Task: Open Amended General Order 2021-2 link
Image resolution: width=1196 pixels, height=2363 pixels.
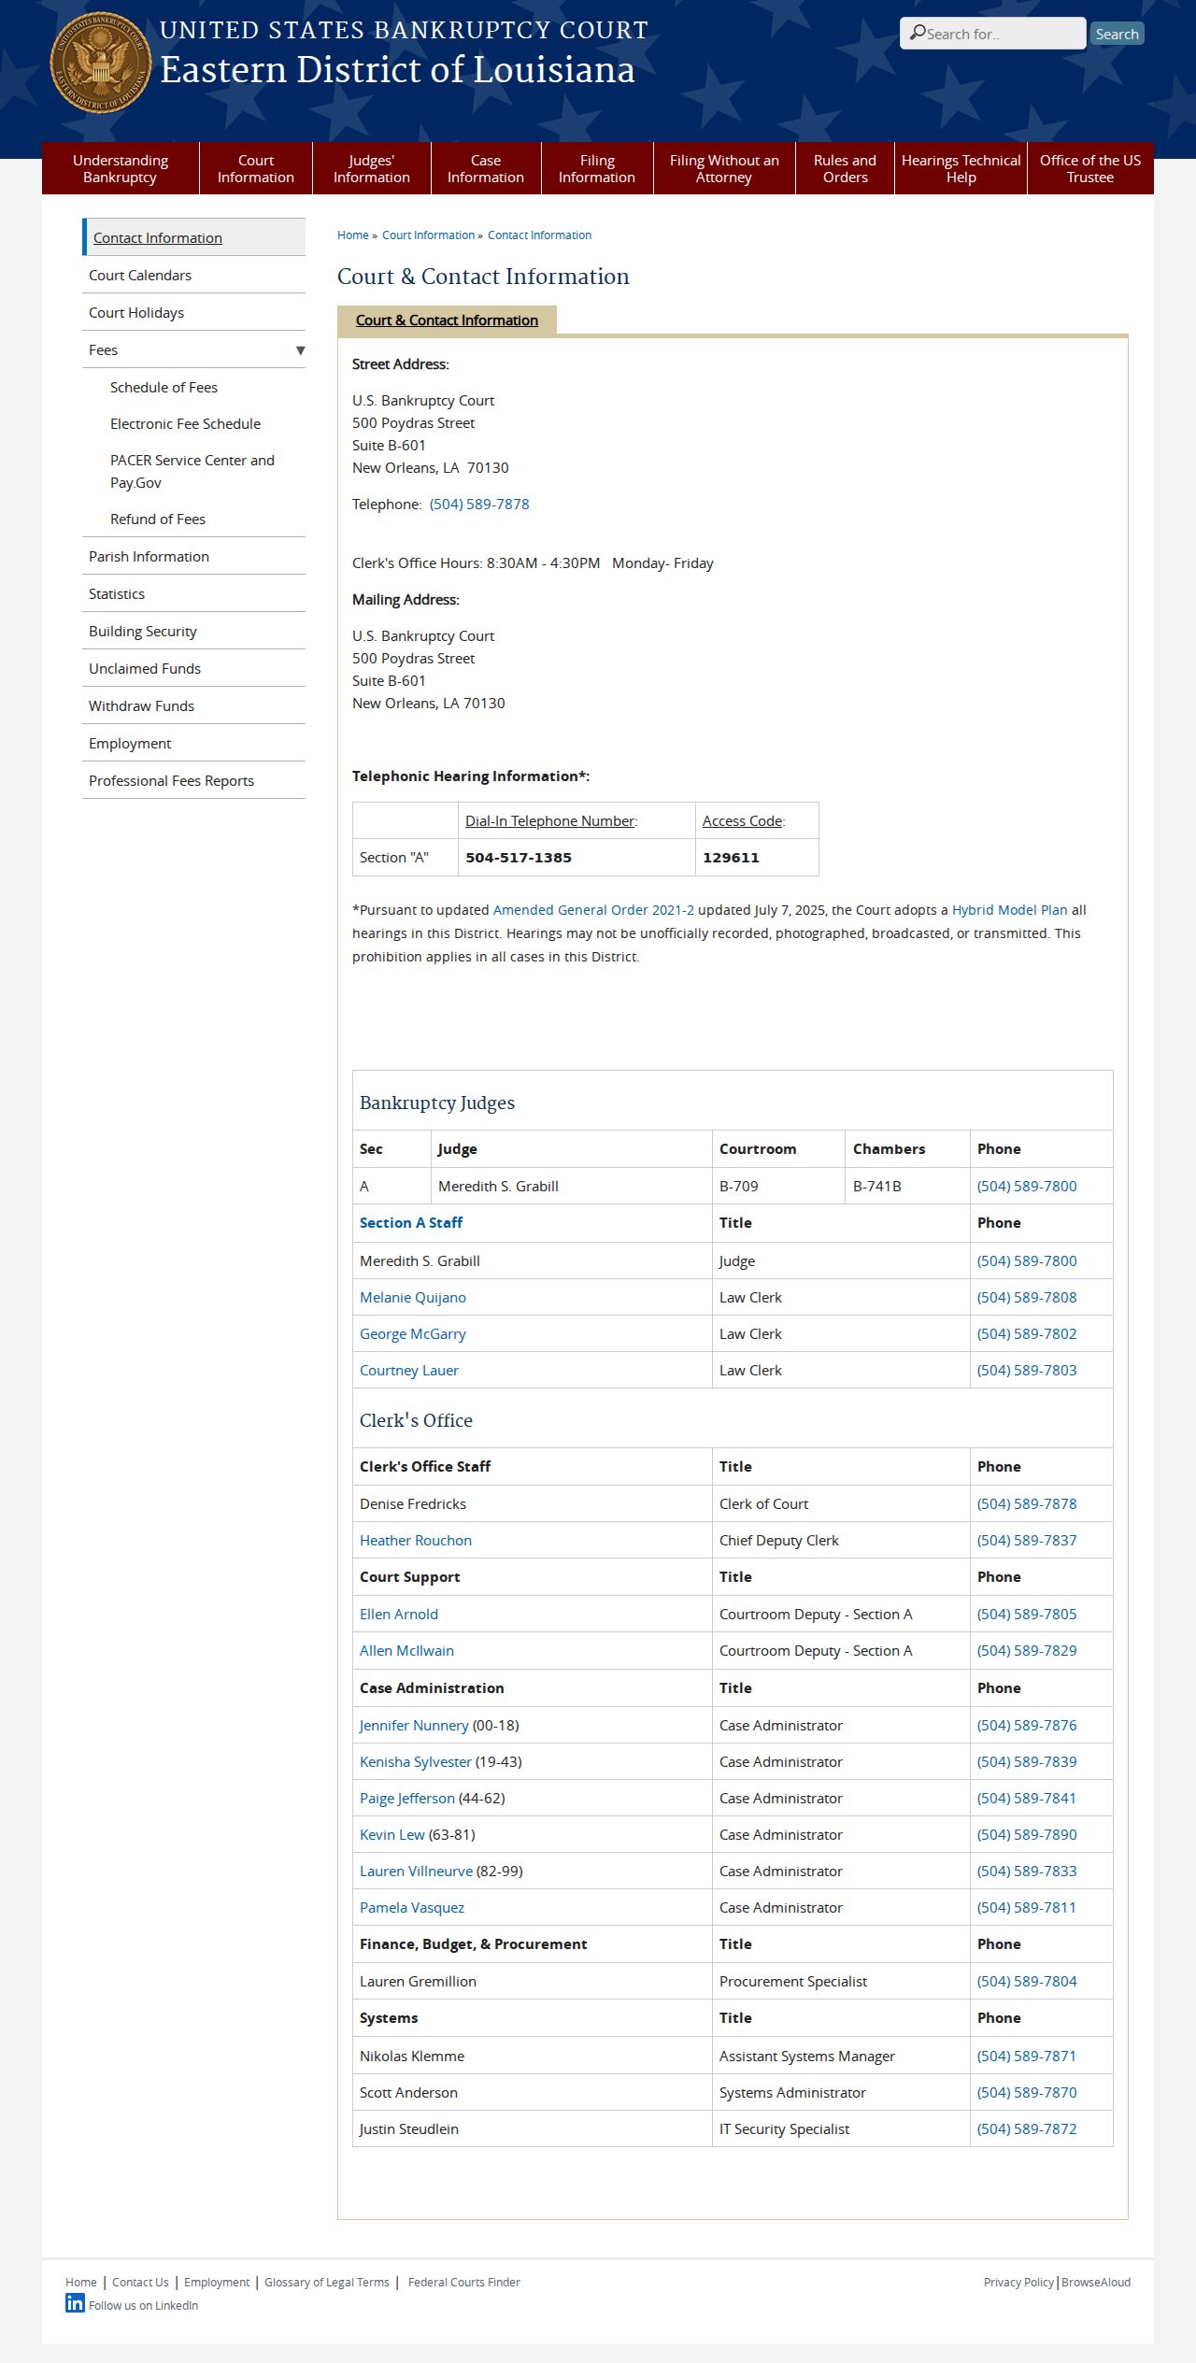Action: [593, 909]
